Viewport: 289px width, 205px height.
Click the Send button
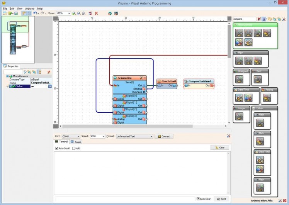pos(221,199)
